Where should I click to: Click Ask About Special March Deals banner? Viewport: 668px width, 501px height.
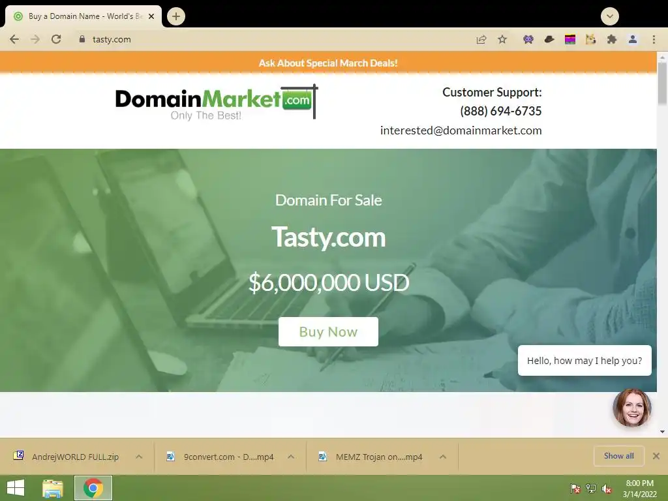click(328, 63)
